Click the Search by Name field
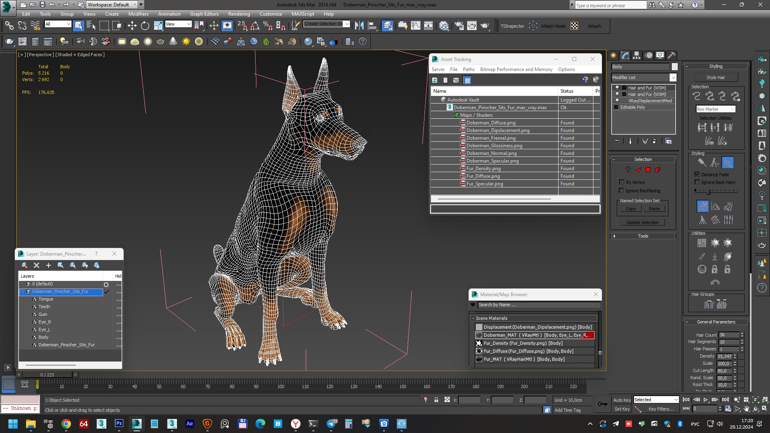The image size is (770, 433). (539, 305)
